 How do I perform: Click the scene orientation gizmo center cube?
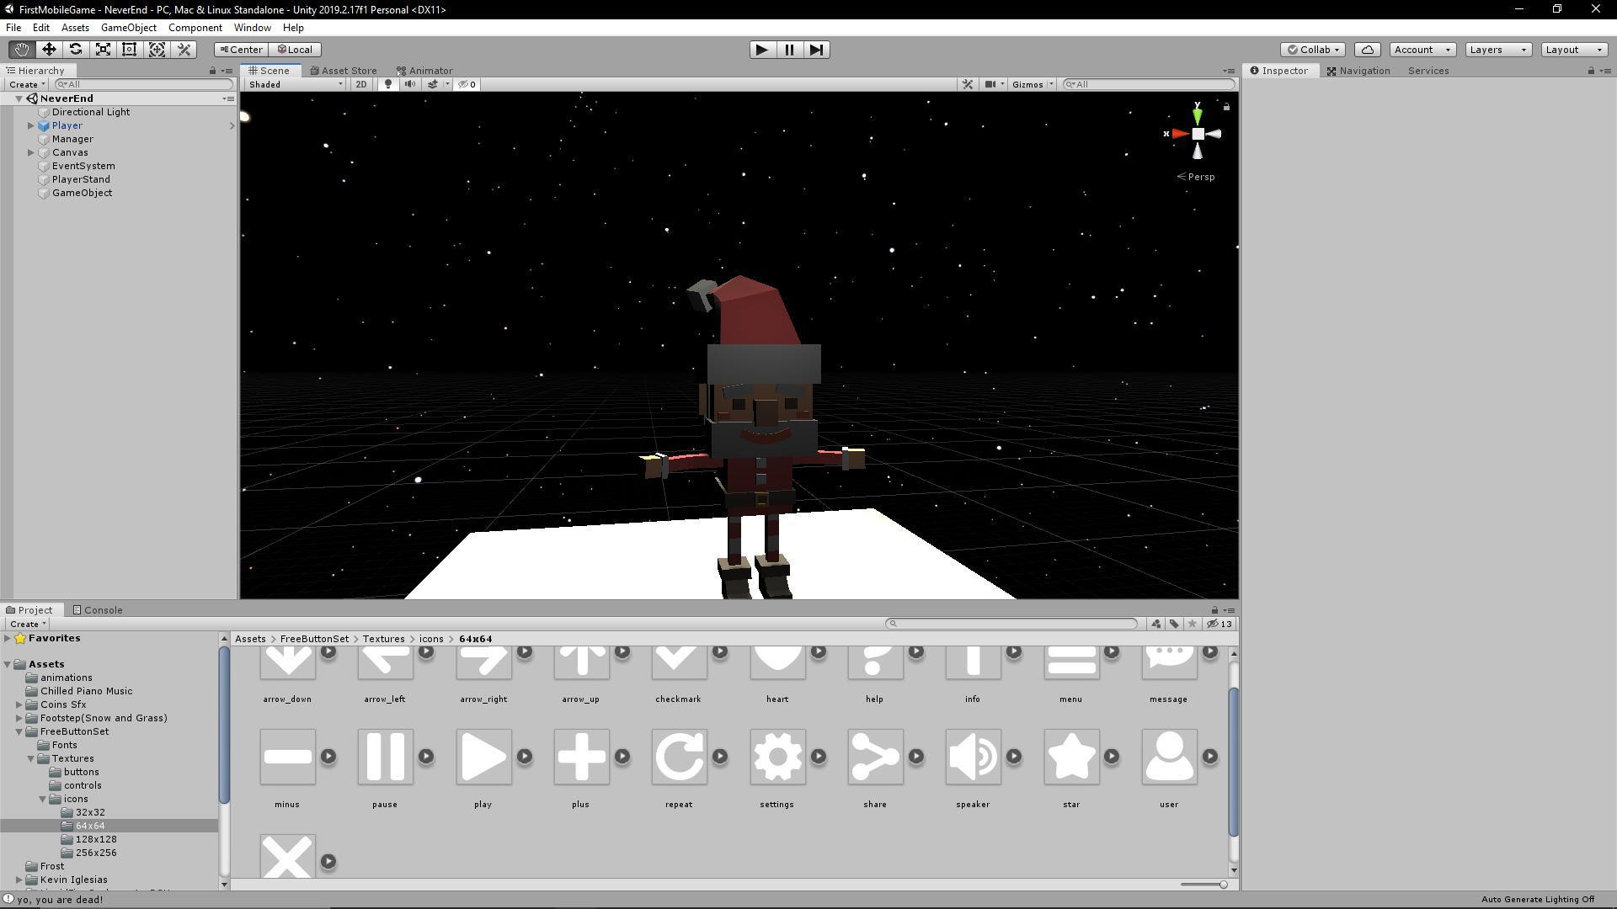[1198, 134]
